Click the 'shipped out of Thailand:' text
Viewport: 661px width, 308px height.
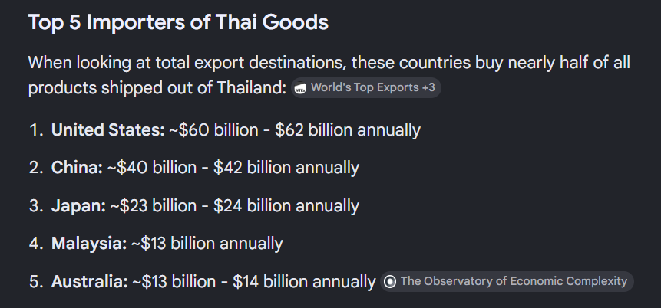tap(194, 88)
